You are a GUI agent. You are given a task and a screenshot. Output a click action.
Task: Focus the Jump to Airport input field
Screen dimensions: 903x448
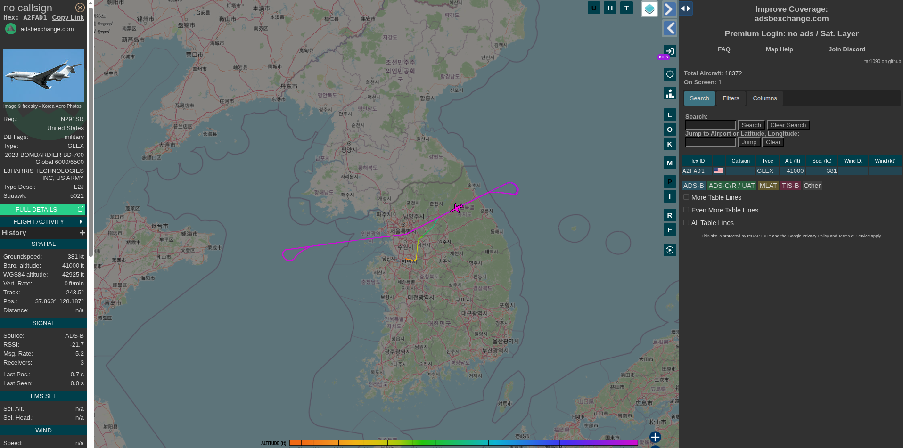[x=710, y=142]
